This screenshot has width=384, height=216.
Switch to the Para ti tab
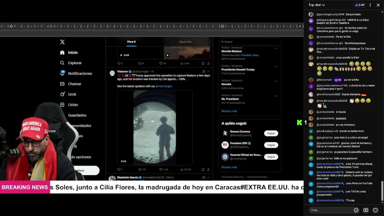point(131,42)
